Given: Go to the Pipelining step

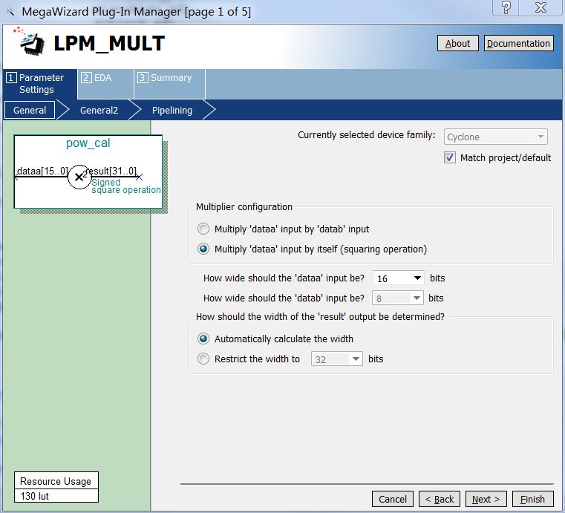Looking at the screenshot, I should 172,110.
